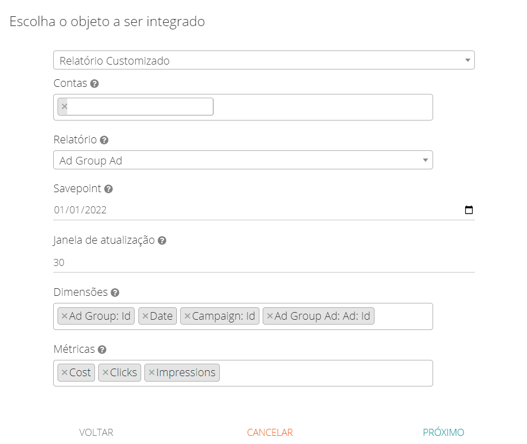Remove the Impressions metric tag
Image resolution: width=527 pixels, height=444 pixels.
click(151, 372)
